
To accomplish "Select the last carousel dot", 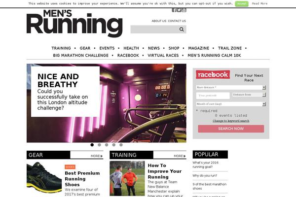I will 121,145.
